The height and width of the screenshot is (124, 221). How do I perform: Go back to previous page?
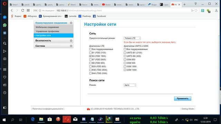[12, 10]
